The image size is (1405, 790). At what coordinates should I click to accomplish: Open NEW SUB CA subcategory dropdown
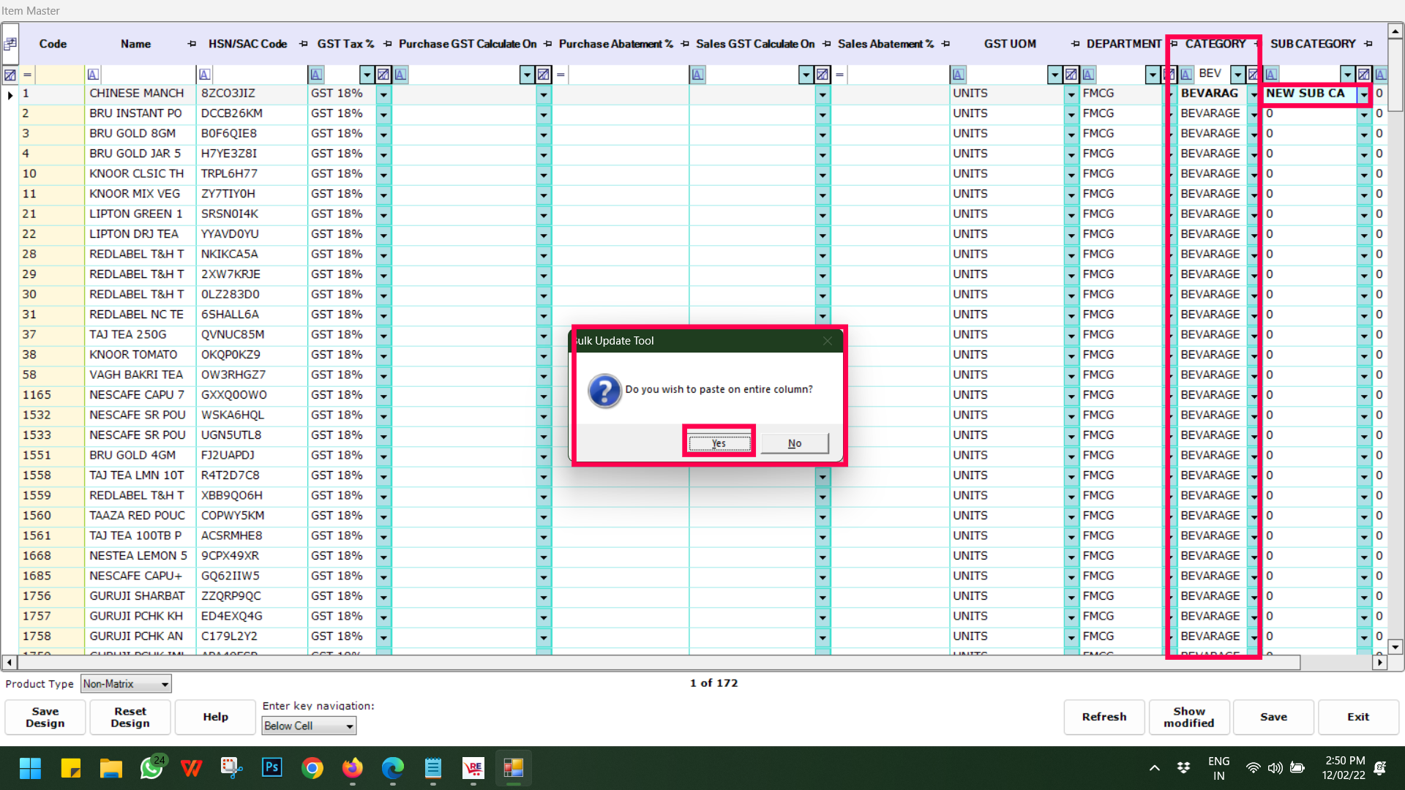click(x=1363, y=94)
